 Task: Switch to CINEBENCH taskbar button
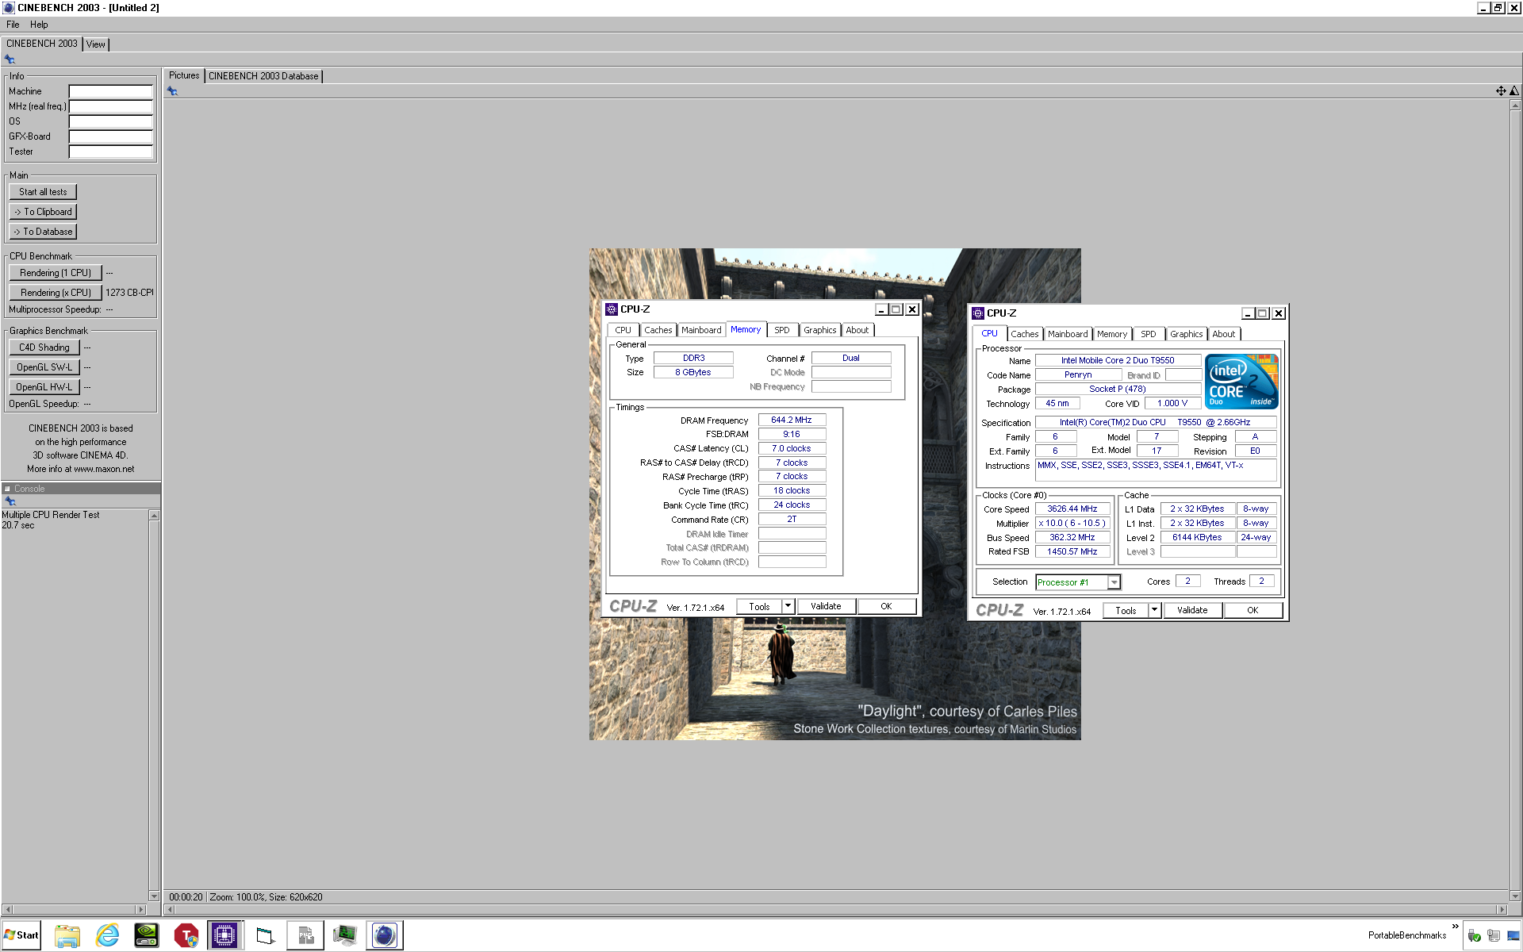tap(385, 935)
